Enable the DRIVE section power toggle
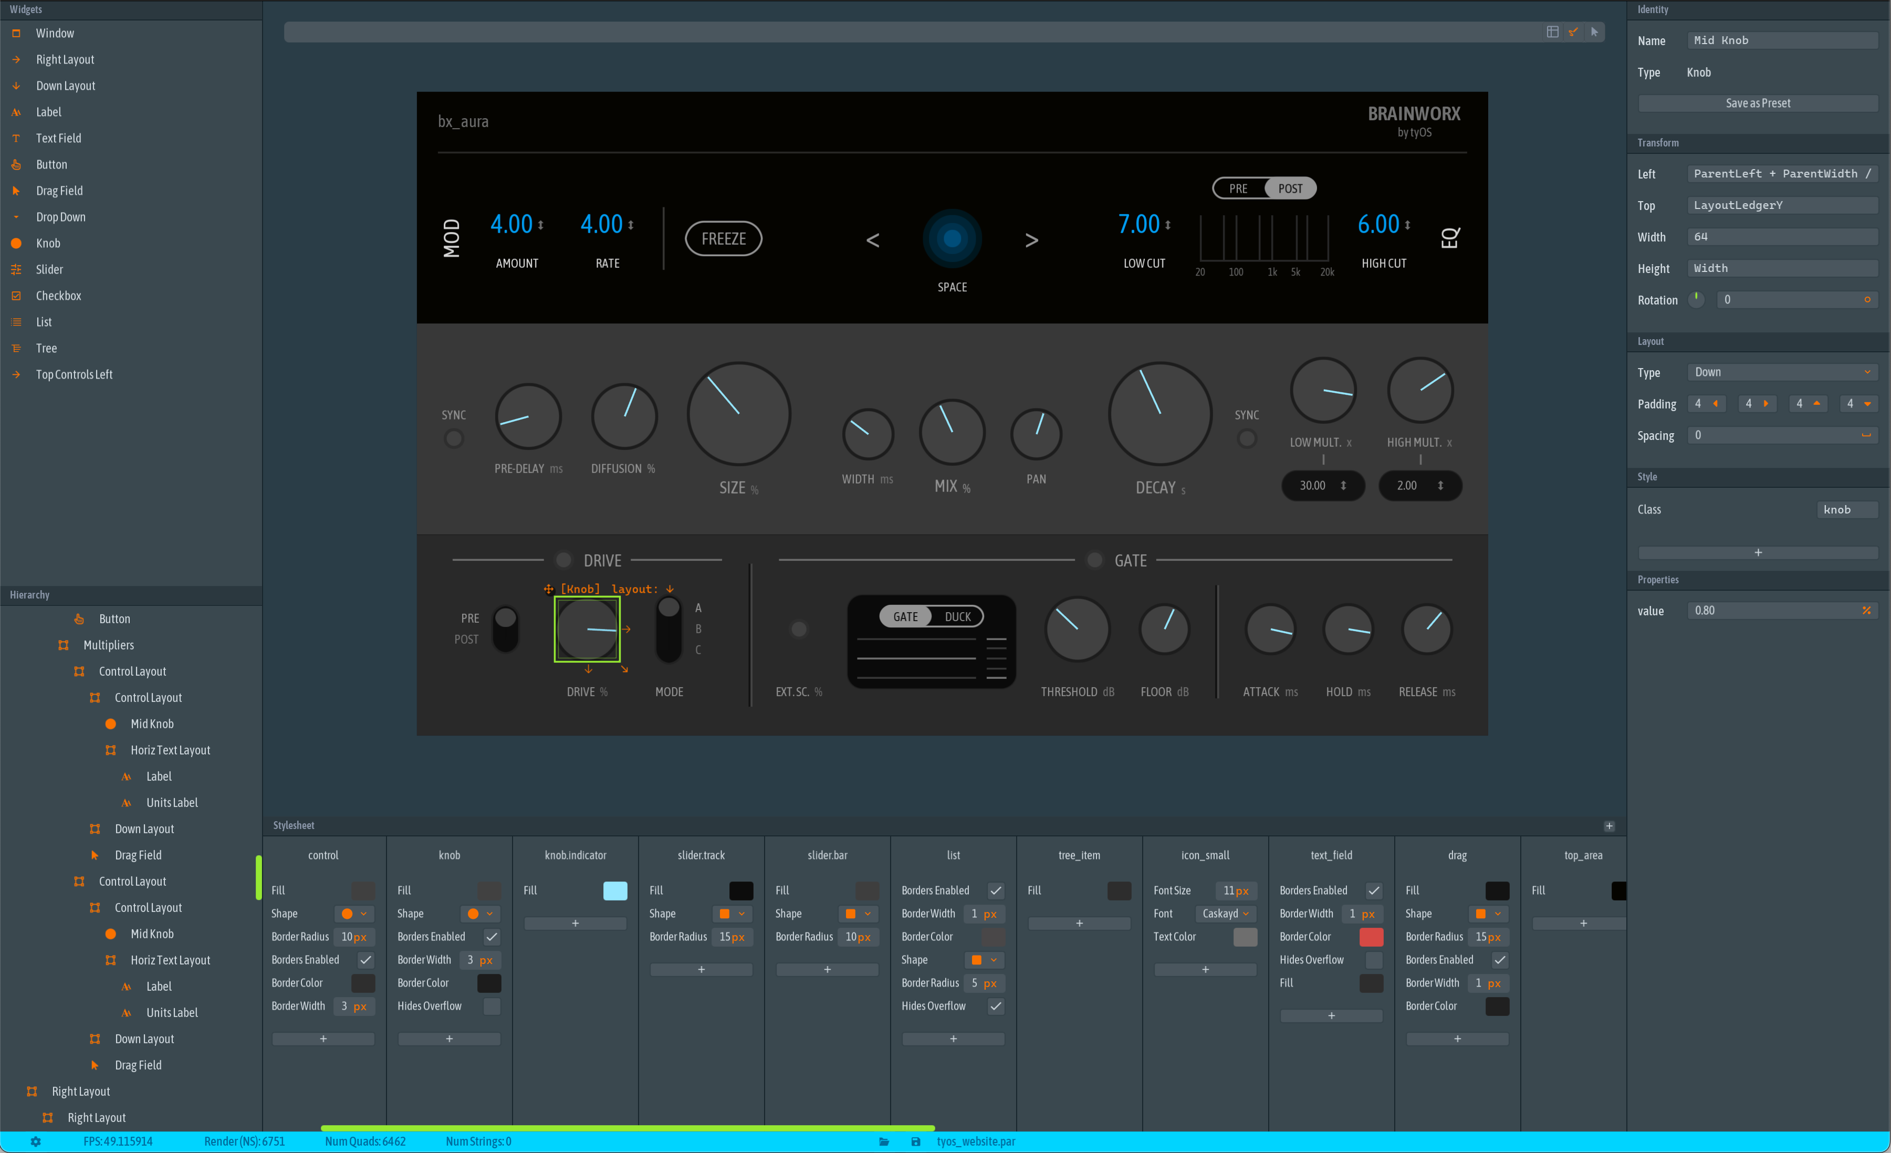This screenshot has height=1153, width=1891. pos(563,560)
